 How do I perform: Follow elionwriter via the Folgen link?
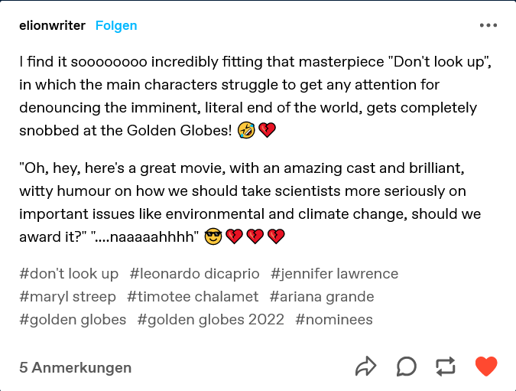pos(116,25)
